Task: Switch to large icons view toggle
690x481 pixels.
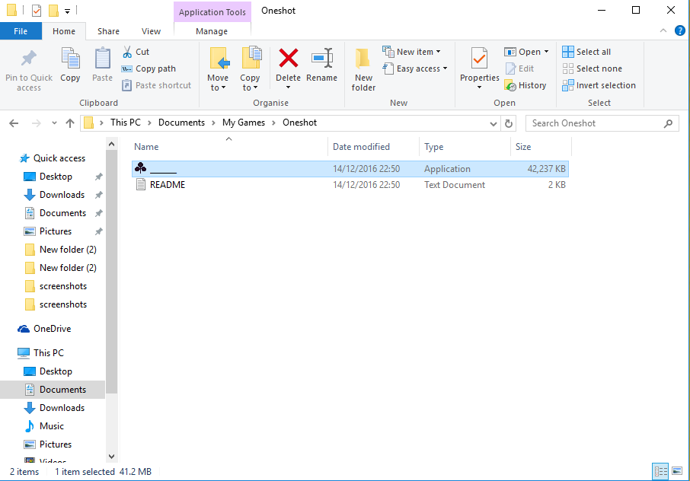Action: 676,471
